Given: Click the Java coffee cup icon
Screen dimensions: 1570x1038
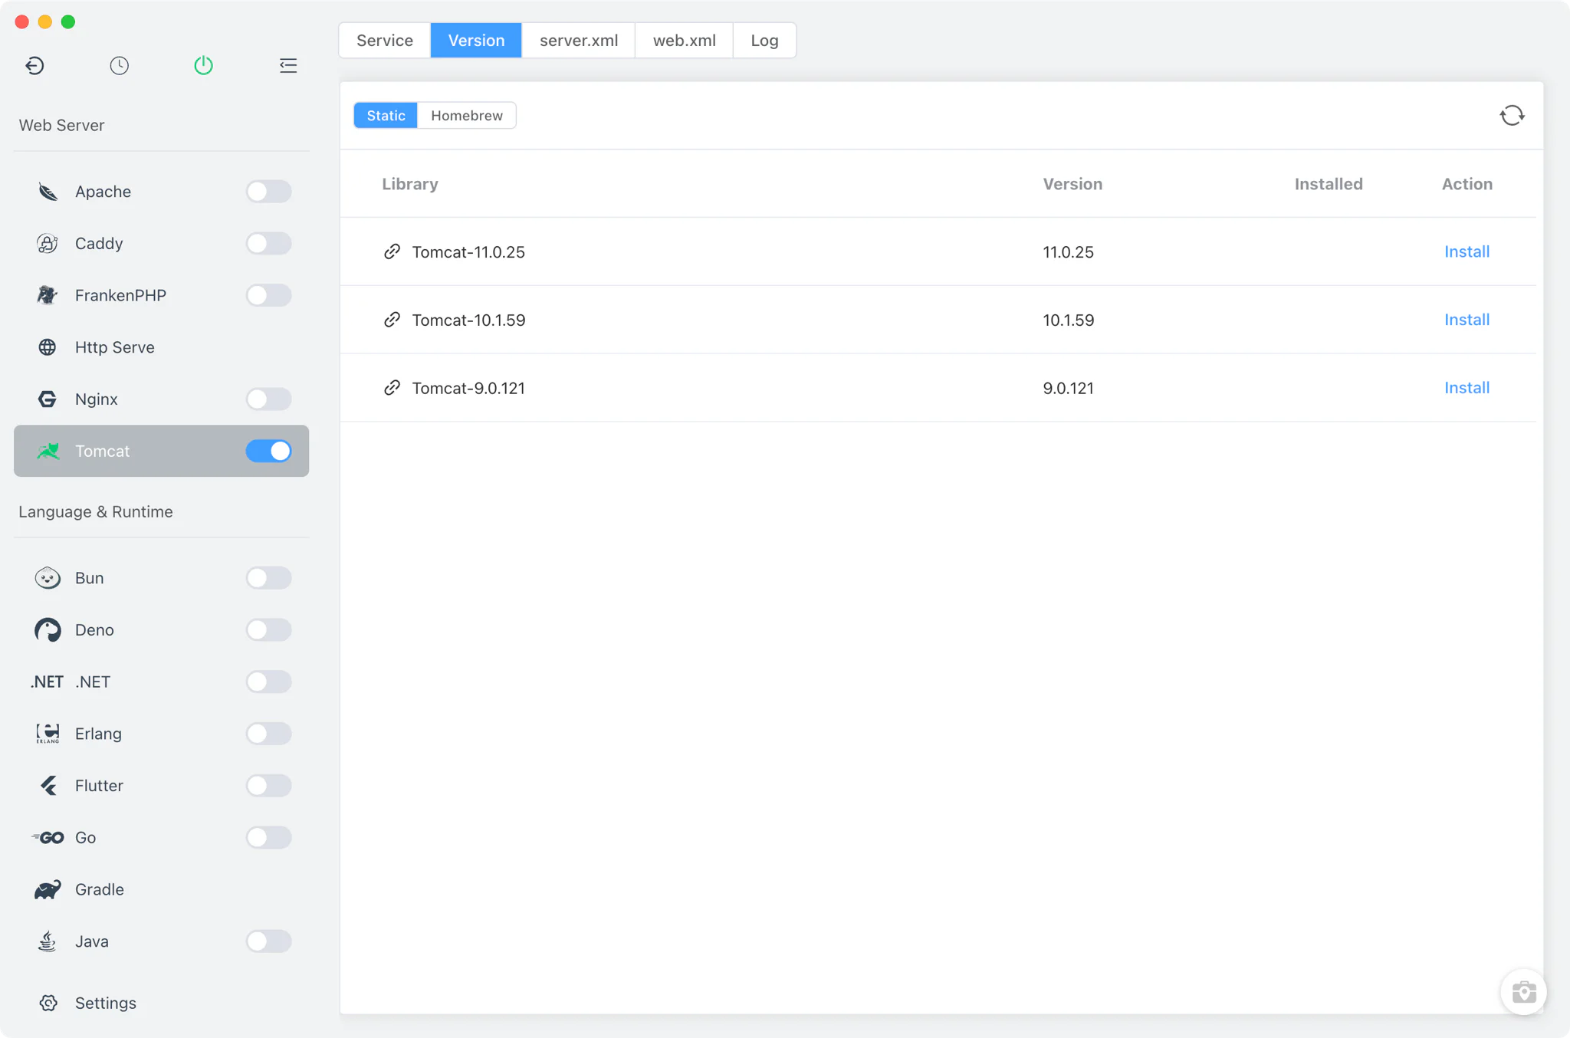Looking at the screenshot, I should 48,941.
